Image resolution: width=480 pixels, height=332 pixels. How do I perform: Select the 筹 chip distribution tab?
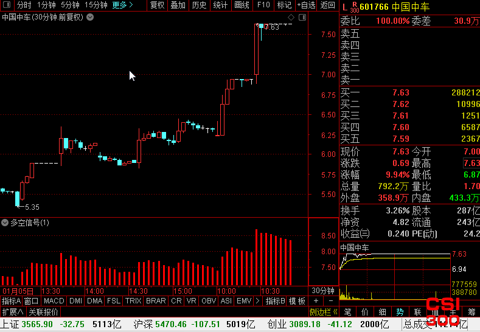click(x=471, y=312)
